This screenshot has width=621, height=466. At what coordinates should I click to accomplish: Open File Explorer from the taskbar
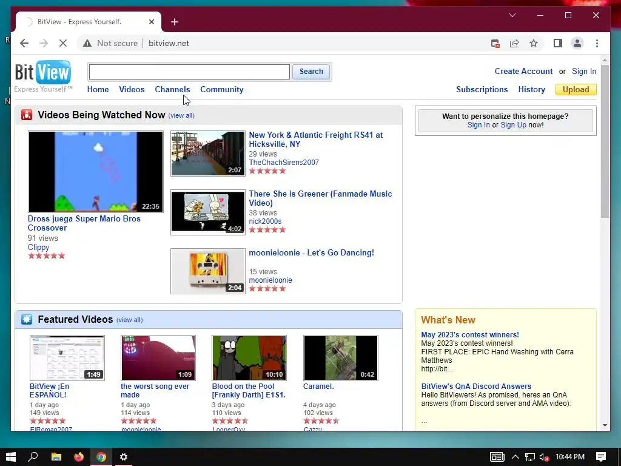(x=56, y=457)
